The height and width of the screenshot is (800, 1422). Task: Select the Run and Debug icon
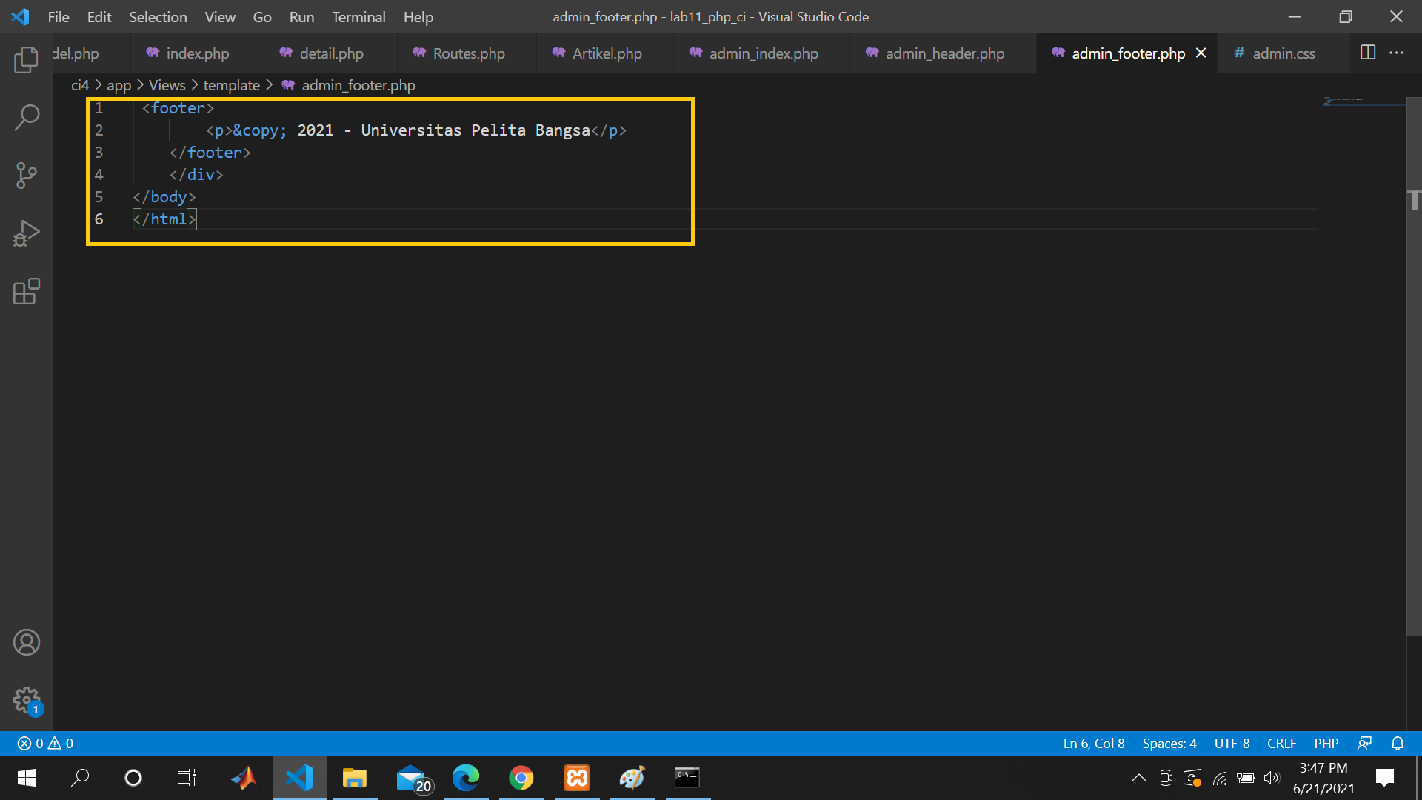(x=26, y=232)
